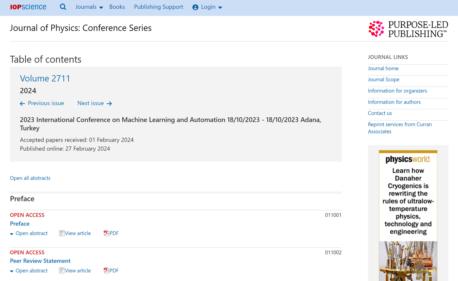Screen dimensions: 458x281
Task: Open all abstracts
Action: coord(30,178)
